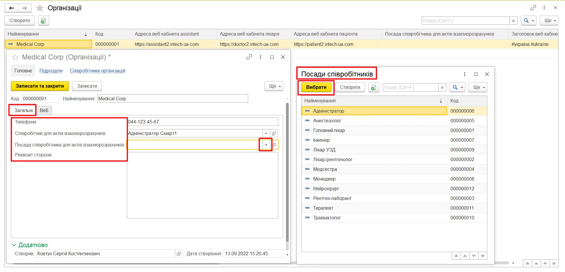The width and height of the screenshot is (565, 272).
Task: Open form icon beside Адміністратор Смарт1 field
Action: coord(274,134)
